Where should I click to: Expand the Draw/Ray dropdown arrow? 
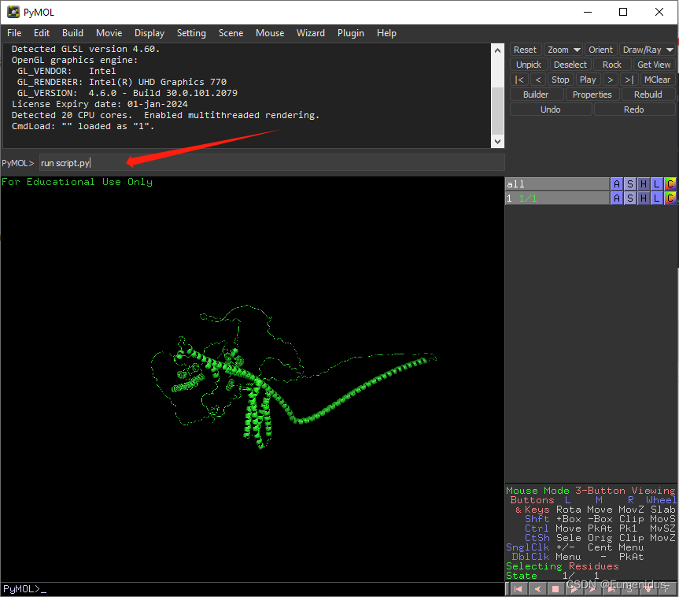(x=670, y=50)
